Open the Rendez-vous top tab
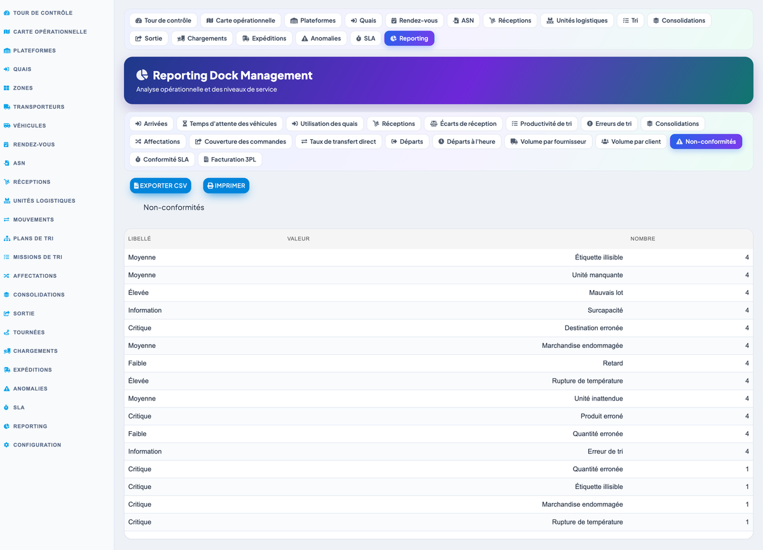The image size is (763, 550). pyautogui.click(x=414, y=20)
